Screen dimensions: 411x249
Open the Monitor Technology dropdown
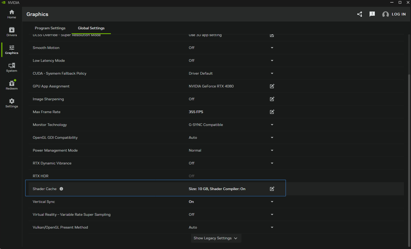click(272, 125)
